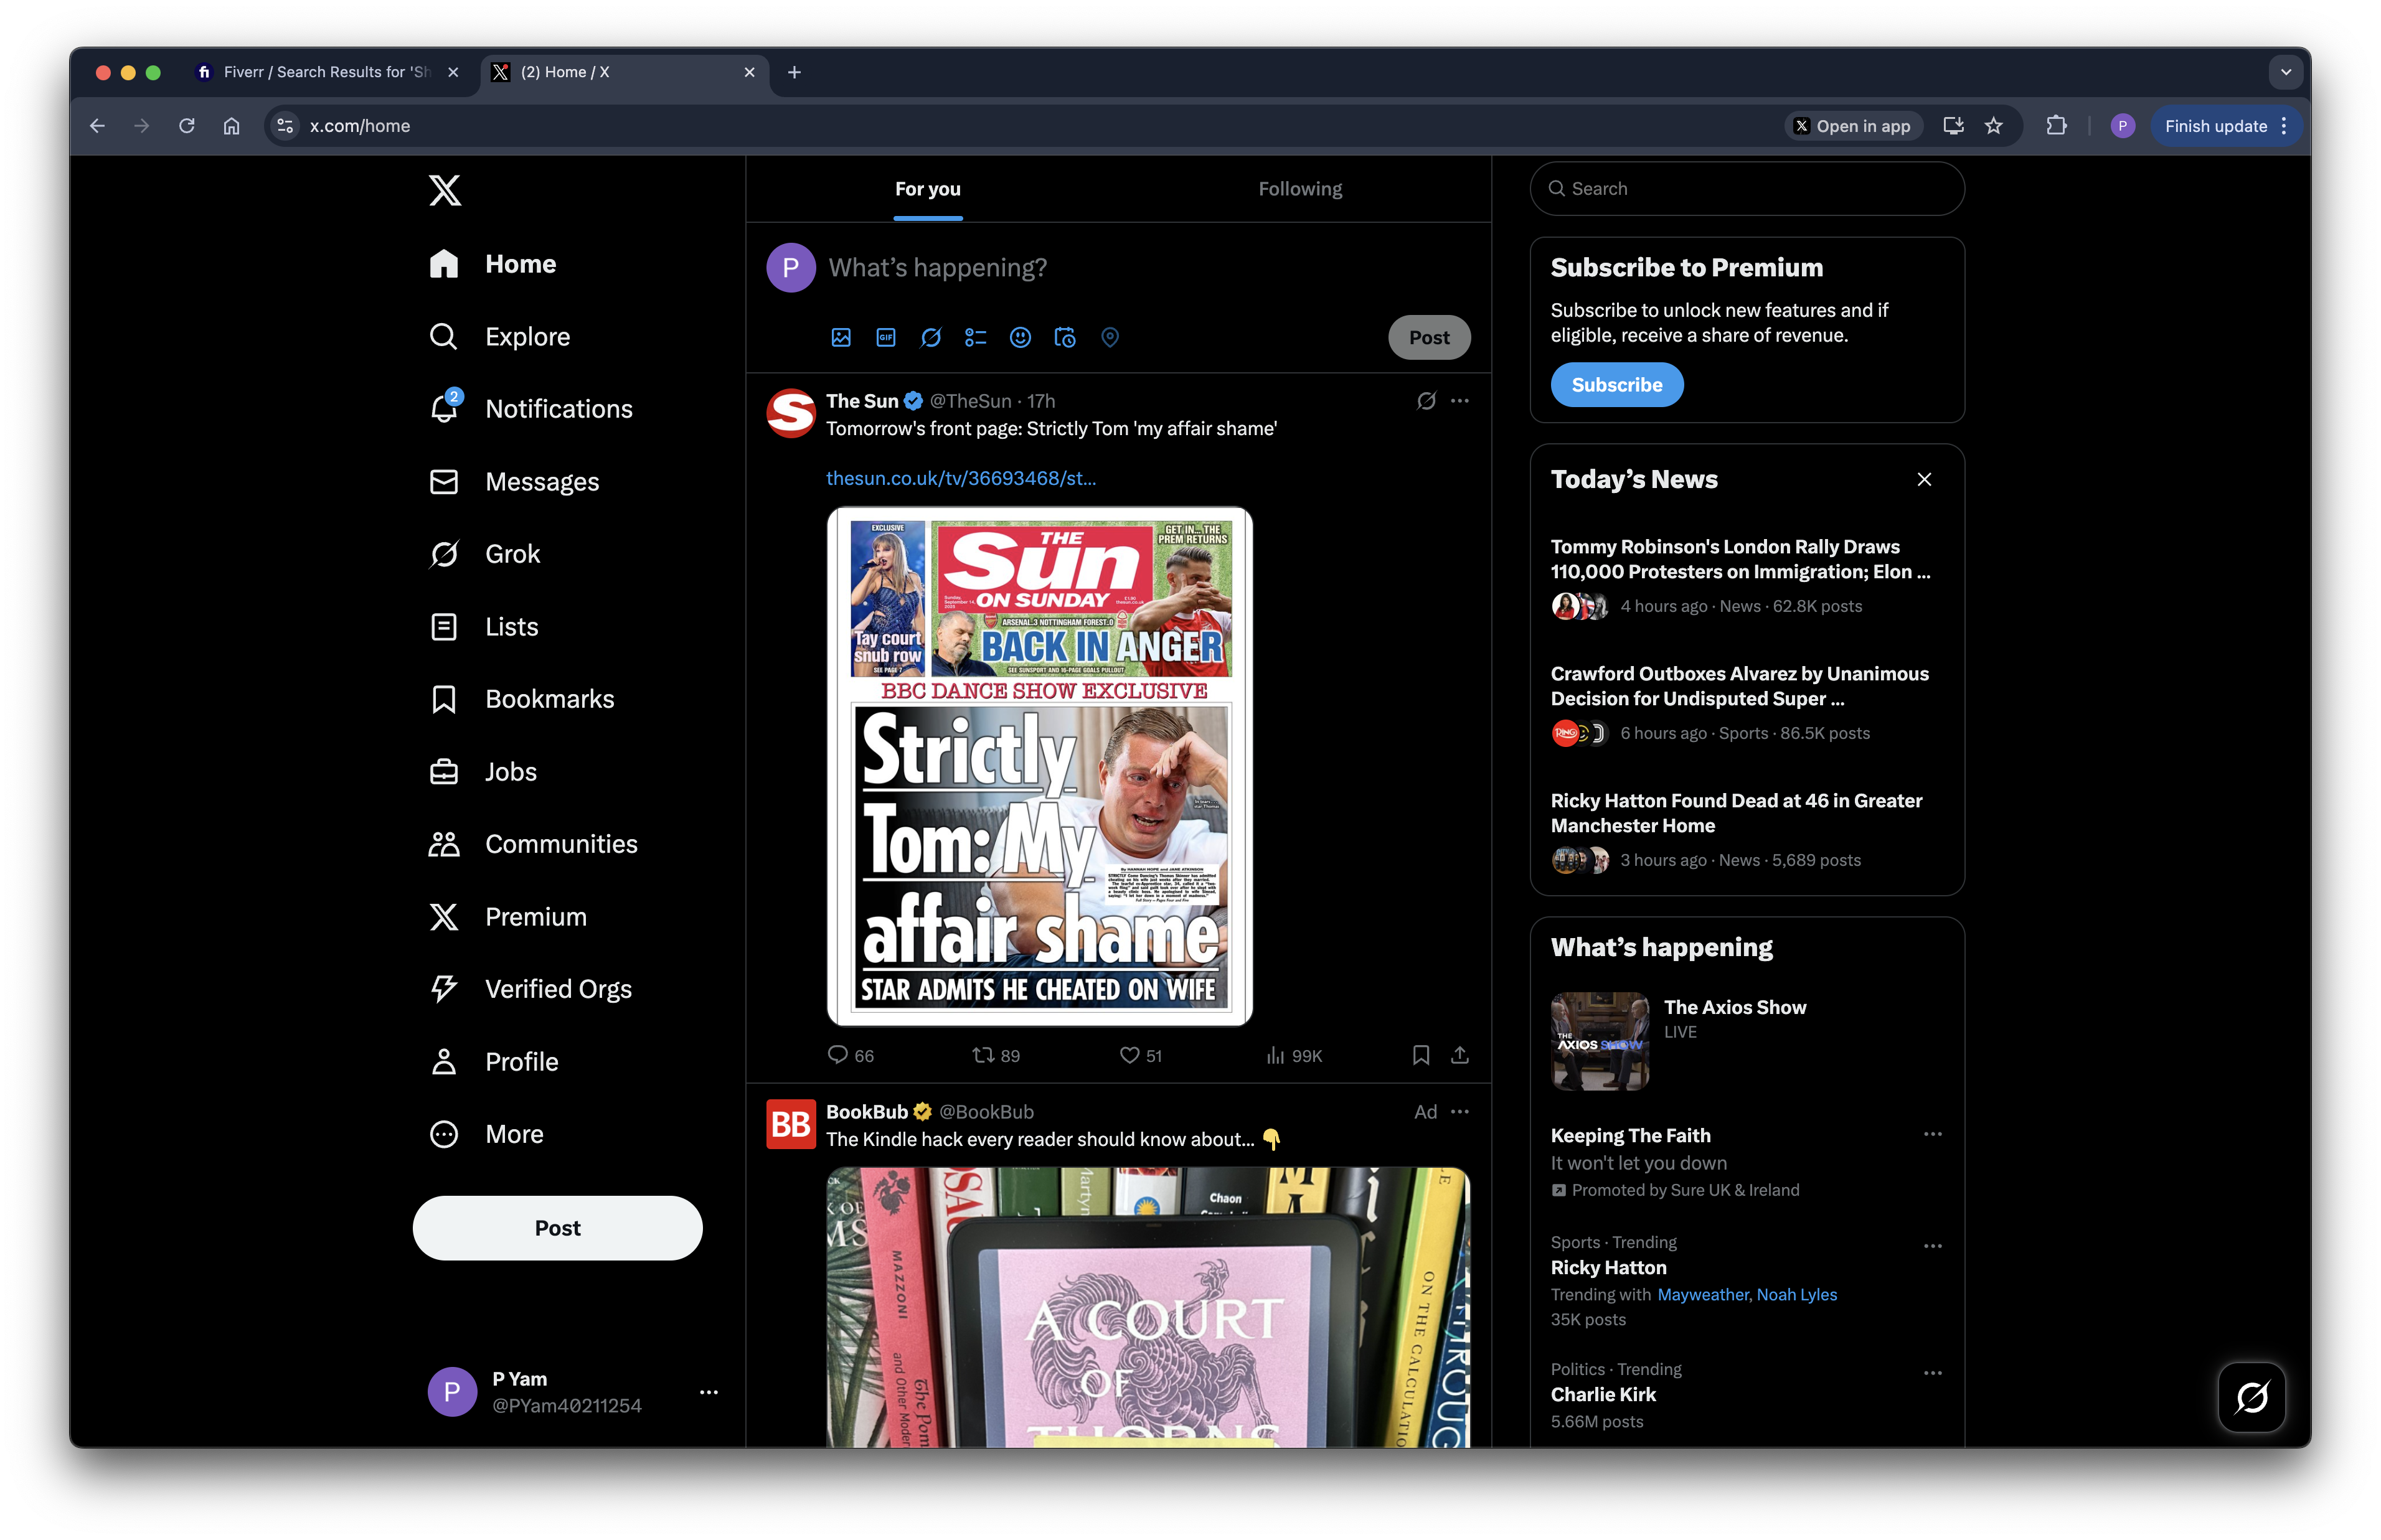Open Messages from the sidebar

tap(541, 481)
